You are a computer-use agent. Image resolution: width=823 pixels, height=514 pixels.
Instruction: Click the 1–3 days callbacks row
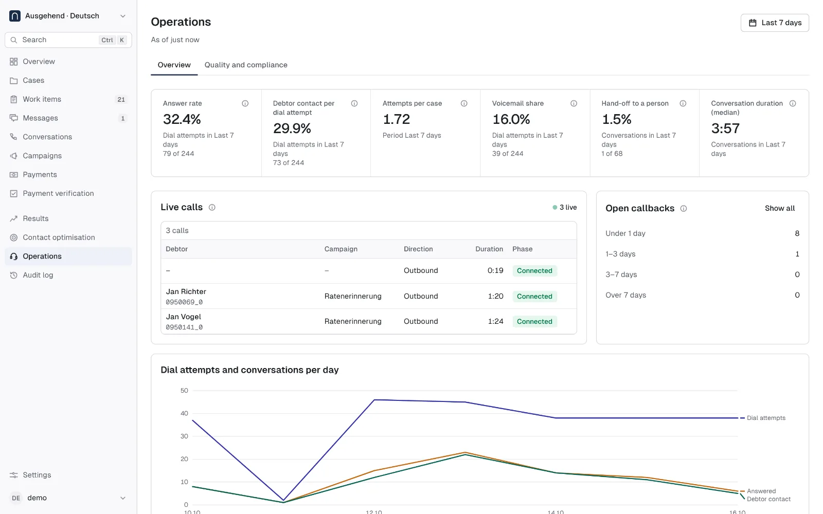(x=703, y=254)
